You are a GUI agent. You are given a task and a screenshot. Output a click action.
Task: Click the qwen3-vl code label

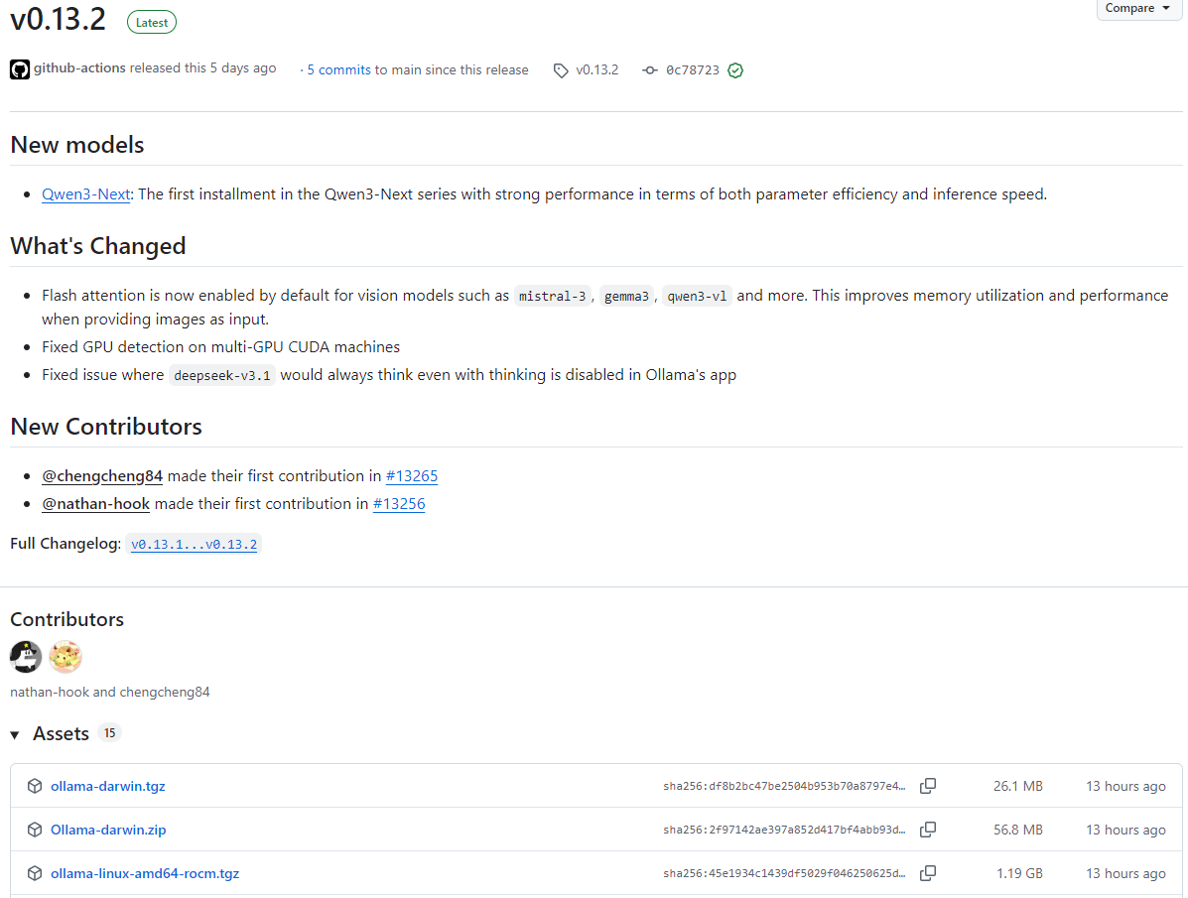point(697,297)
